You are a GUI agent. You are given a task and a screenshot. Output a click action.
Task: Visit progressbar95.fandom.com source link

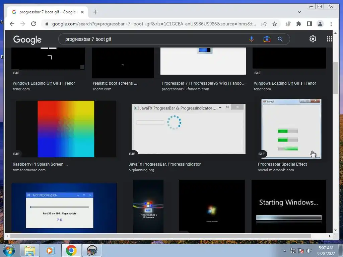tap(185, 89)
